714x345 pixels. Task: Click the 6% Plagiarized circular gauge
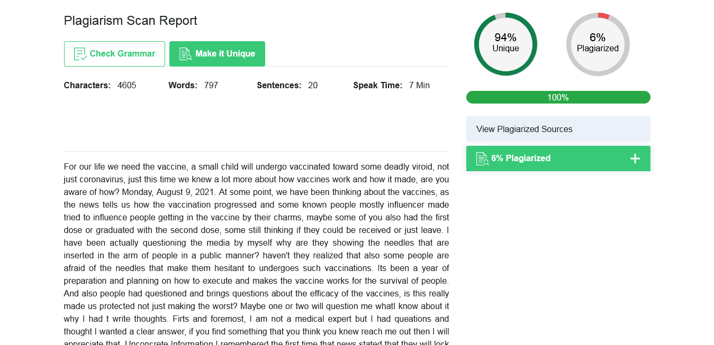click(x=598, y=44)
